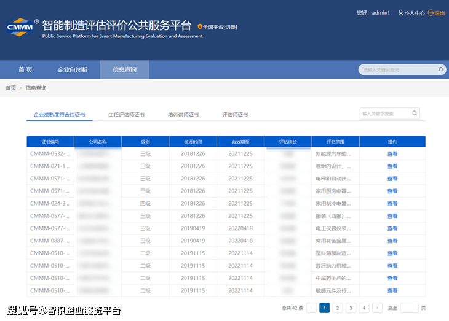
Task: Click the page jump number input field
Action: [x=409, y=308]
